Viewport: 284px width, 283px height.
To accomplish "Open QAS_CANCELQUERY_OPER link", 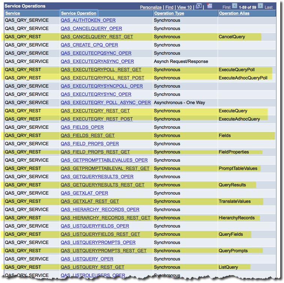I will 91,28.
